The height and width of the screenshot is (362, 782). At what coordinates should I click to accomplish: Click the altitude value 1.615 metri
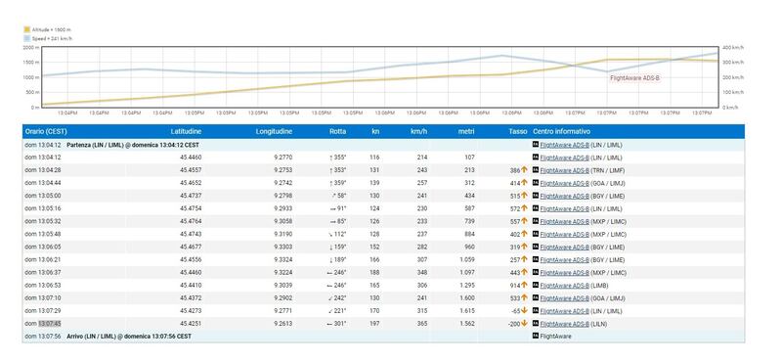pyautogui.click(x=467, y=310)
